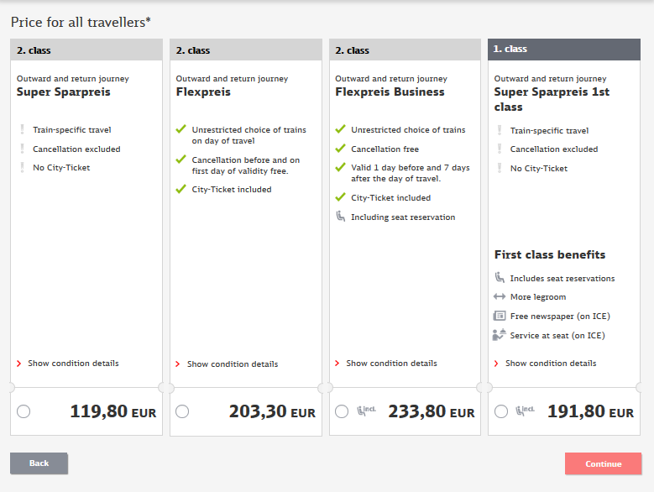Choose Flexpreis Business 233,80 EUR radio button

click(342, 411)
